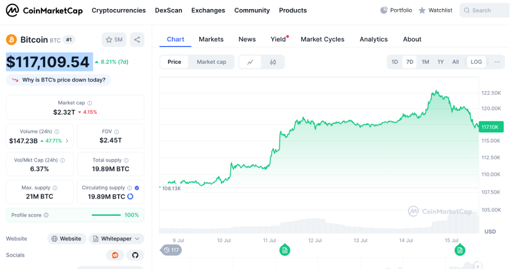
Task: Select the Price chart toggle
Action: pyautogui.click(x=174, y=62)
